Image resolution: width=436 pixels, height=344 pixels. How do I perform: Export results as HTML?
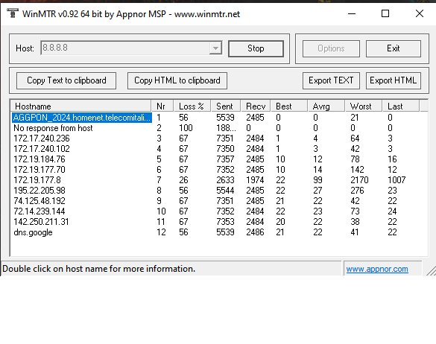click(x=394, y=80)
